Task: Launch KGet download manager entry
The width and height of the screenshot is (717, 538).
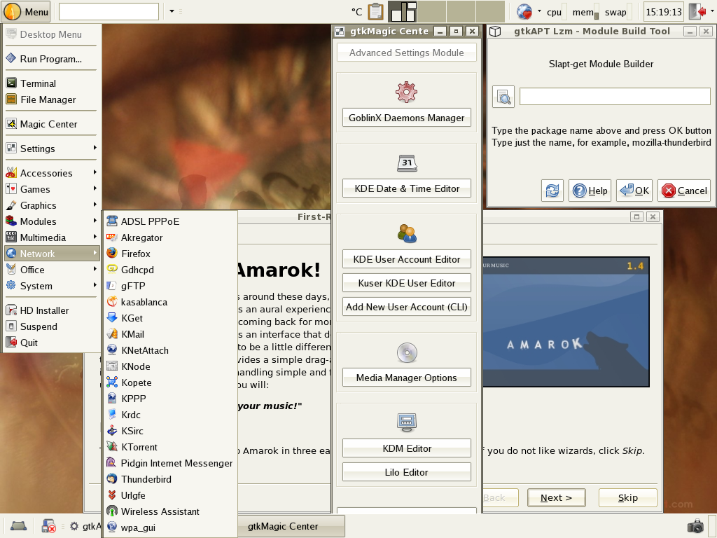Action: pos(170,318)
